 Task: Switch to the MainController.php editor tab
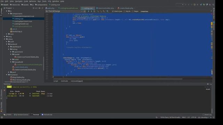(x=106, y=8)
